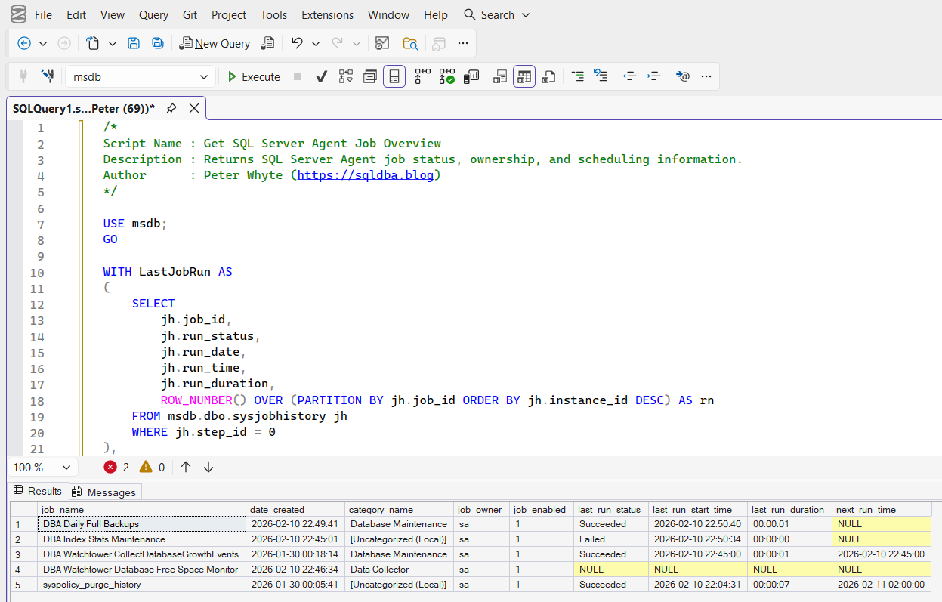Click the Increase Indent icon
Screen dimensions: 942x602
[654, 76]
